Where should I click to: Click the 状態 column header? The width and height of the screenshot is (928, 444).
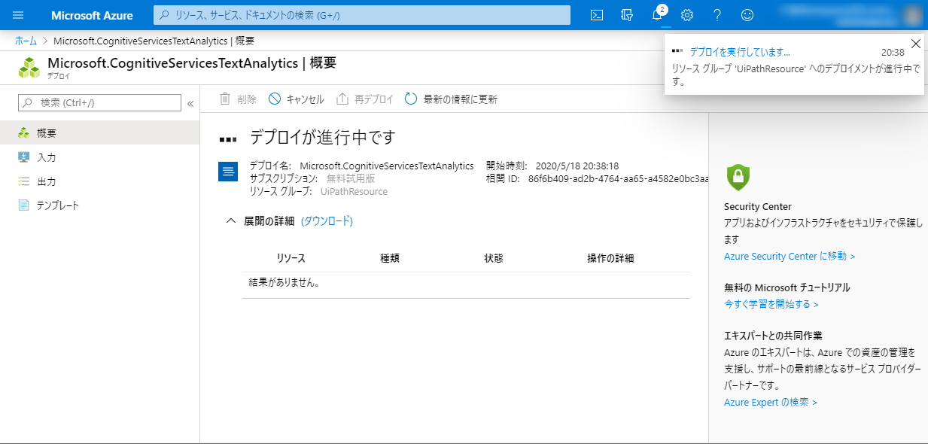point(494,258)
